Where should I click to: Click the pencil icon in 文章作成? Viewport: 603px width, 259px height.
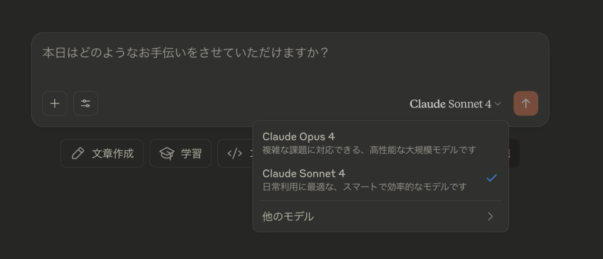coord(78,153)
